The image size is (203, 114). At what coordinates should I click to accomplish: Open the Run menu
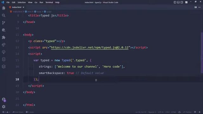(x=41, y=2)
